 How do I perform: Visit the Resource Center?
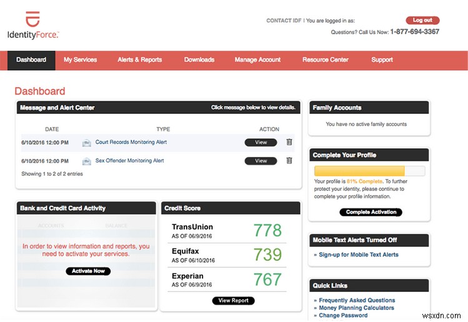(x=326, y=60)
